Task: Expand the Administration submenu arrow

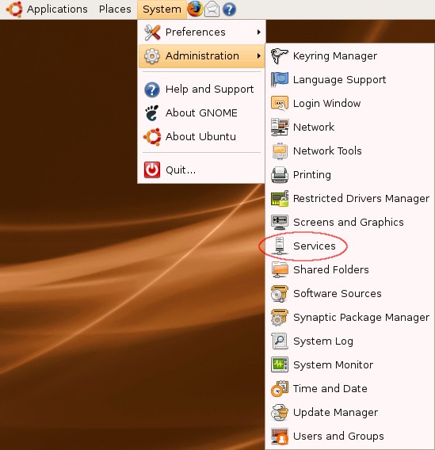Action: pos(259,56)
